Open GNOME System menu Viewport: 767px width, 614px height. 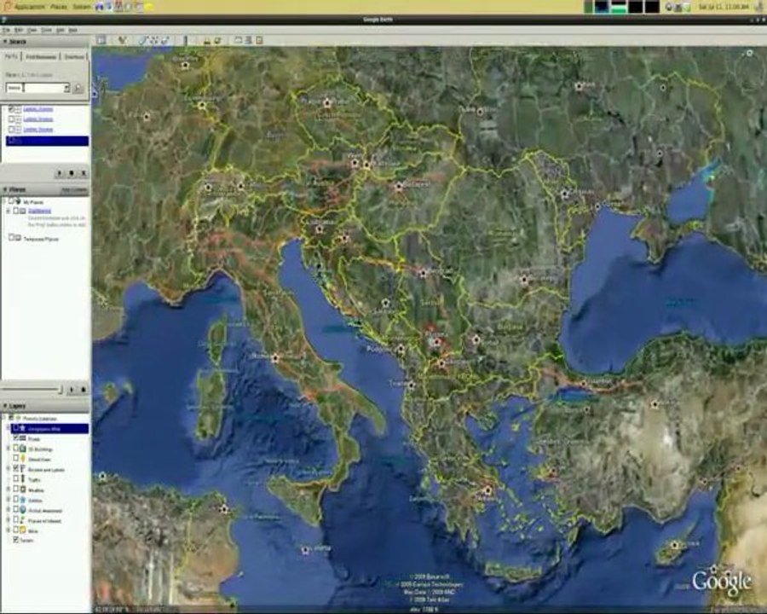(x=81, y=6)
